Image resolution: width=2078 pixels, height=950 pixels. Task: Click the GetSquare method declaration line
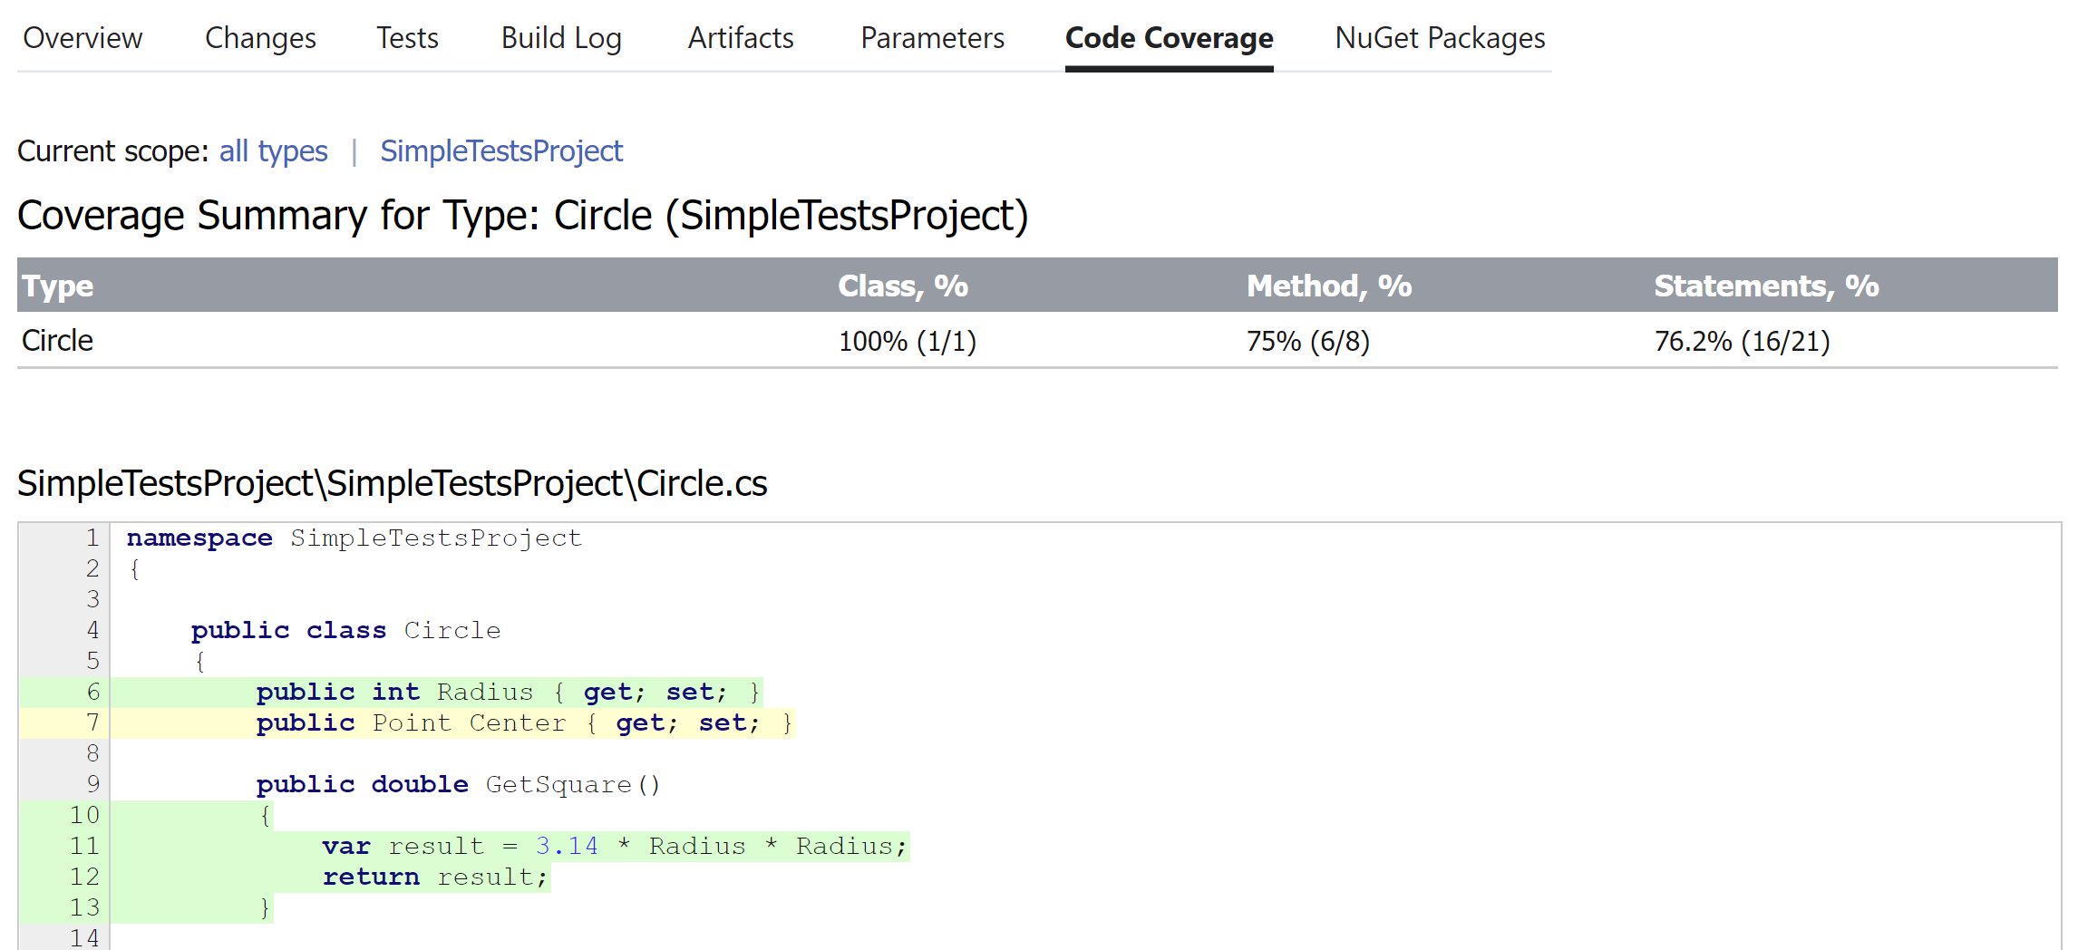pos(458,784)
